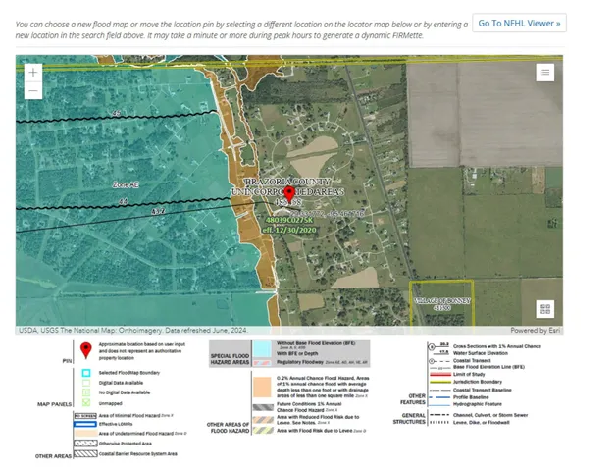
Task: Click the Zone AE label on map
Action: pos(126,183)
